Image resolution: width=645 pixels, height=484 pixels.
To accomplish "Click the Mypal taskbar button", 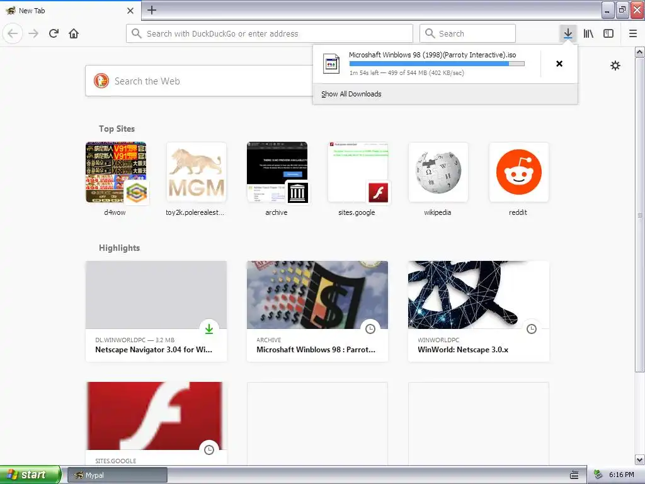I will (x=117, y=475).
